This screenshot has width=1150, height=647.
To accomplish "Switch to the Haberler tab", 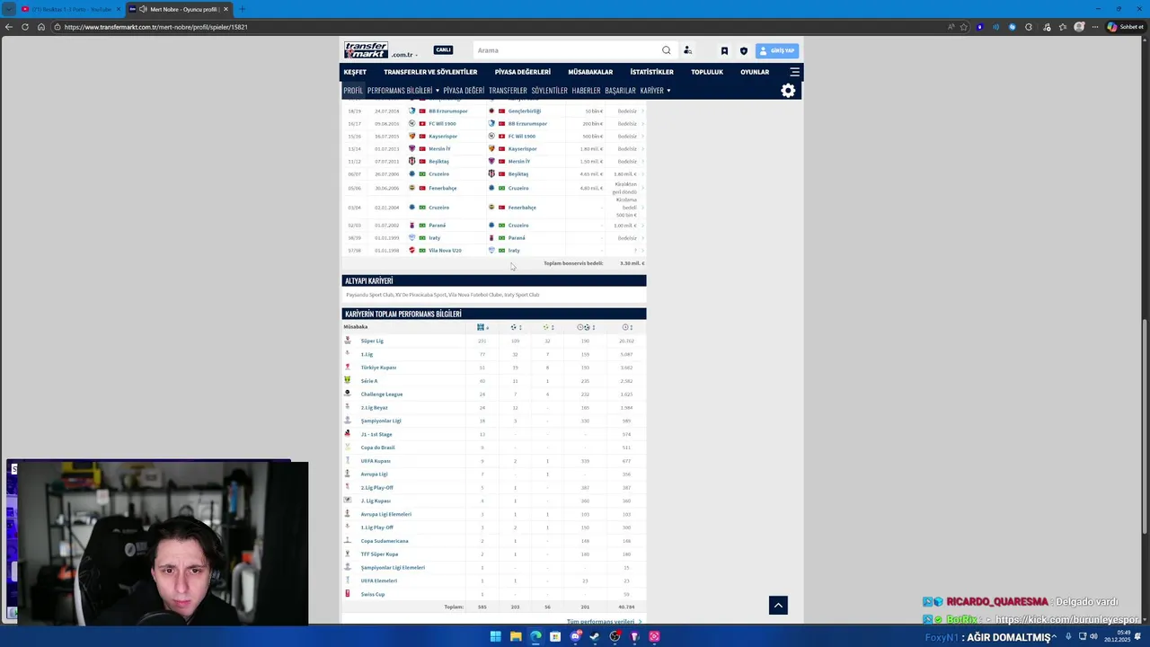I will (586, 91).
